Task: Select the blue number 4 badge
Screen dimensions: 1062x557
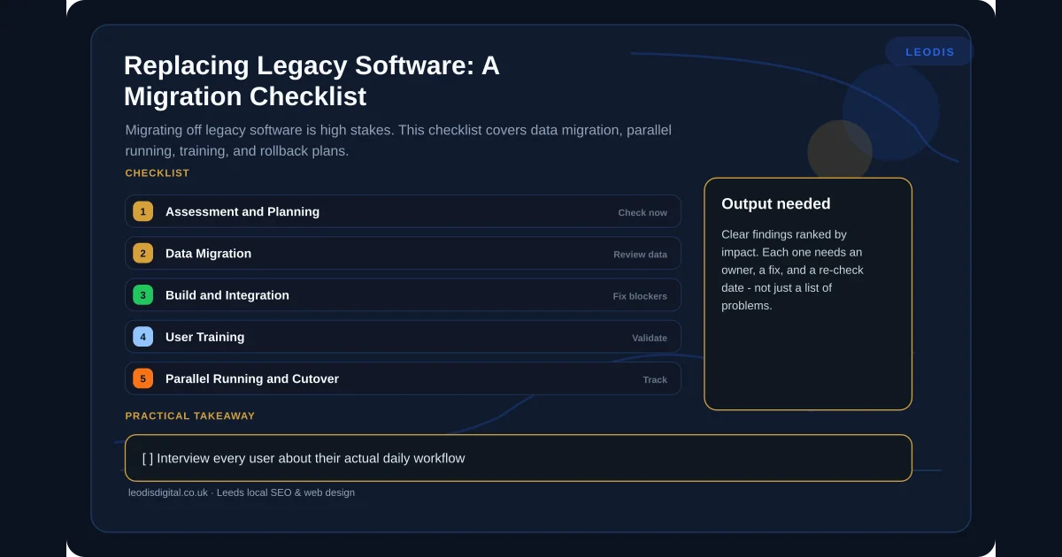Action: 142,337
